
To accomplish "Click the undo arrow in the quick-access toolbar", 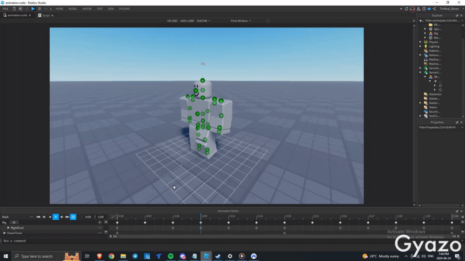I will tap(46, 9).
